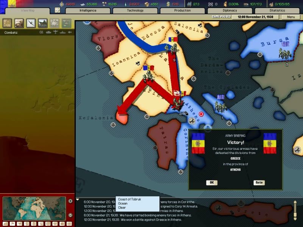Switch to the Statistics tab
303x227 pixels.
(277, 11)
